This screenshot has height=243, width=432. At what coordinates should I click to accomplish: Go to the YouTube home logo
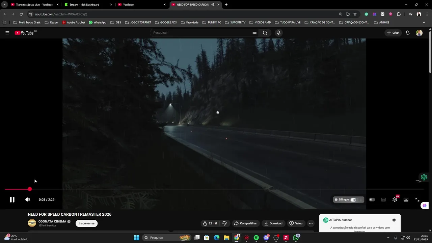pyautogui.click(x=24, y=33)
